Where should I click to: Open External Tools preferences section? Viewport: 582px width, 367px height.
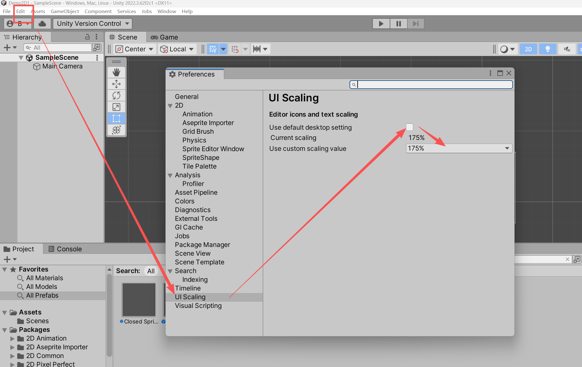pos(196,219)
